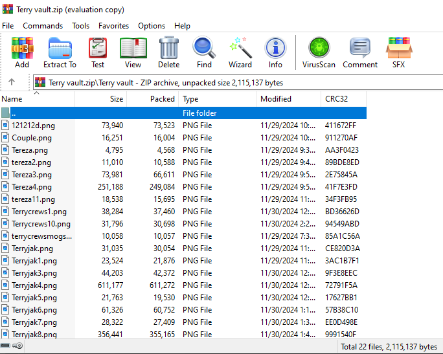Image resolution: width=443 pixels, height=354 pixels.
Task: Click the WinRAR icon in title bar
Action: pos(8,9)
